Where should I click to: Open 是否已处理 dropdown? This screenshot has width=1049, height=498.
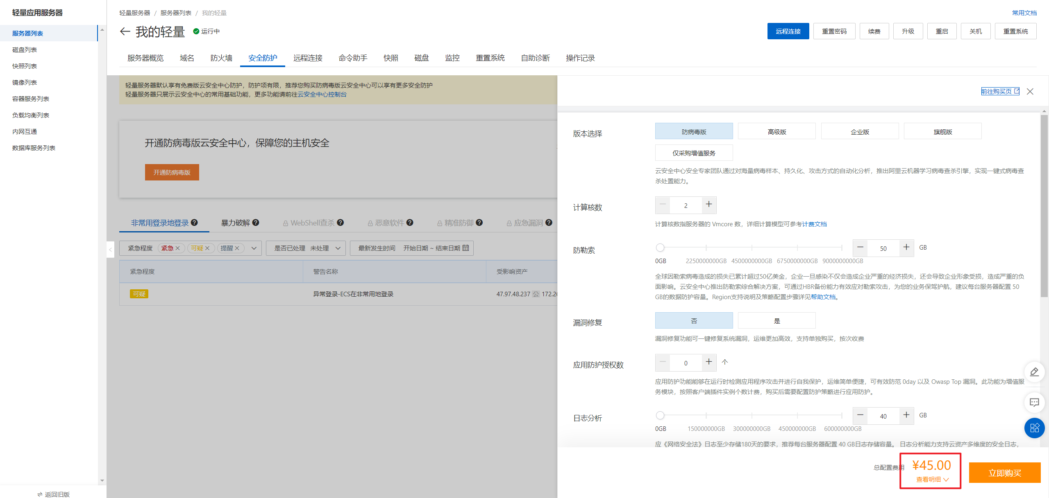[306, 248]
